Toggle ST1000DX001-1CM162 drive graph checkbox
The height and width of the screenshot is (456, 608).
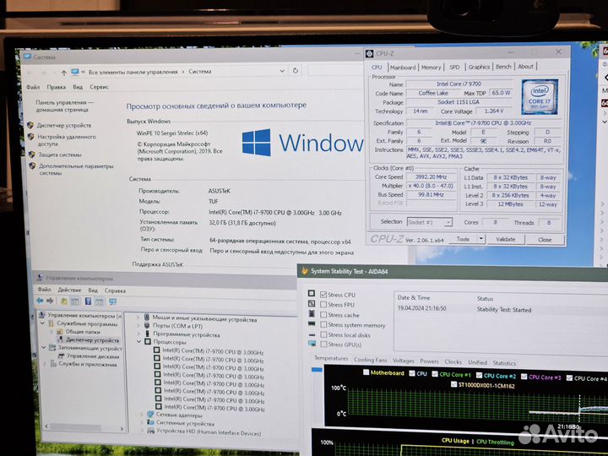454,385
